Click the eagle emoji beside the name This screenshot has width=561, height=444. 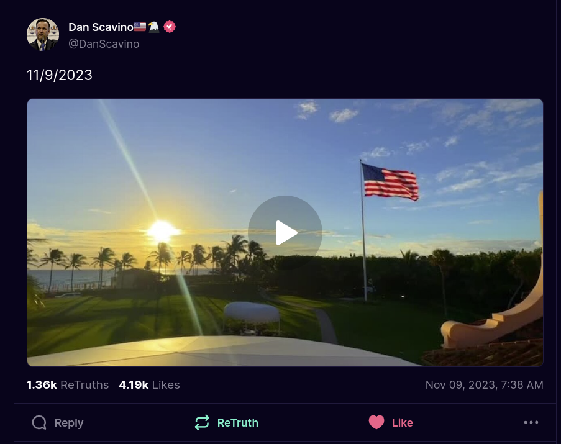point(154,27)
